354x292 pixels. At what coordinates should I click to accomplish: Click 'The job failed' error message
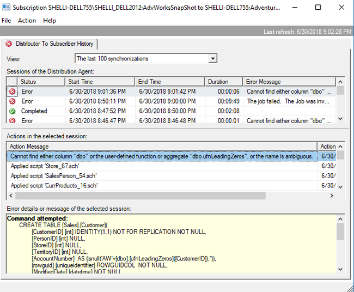(288, 101)
